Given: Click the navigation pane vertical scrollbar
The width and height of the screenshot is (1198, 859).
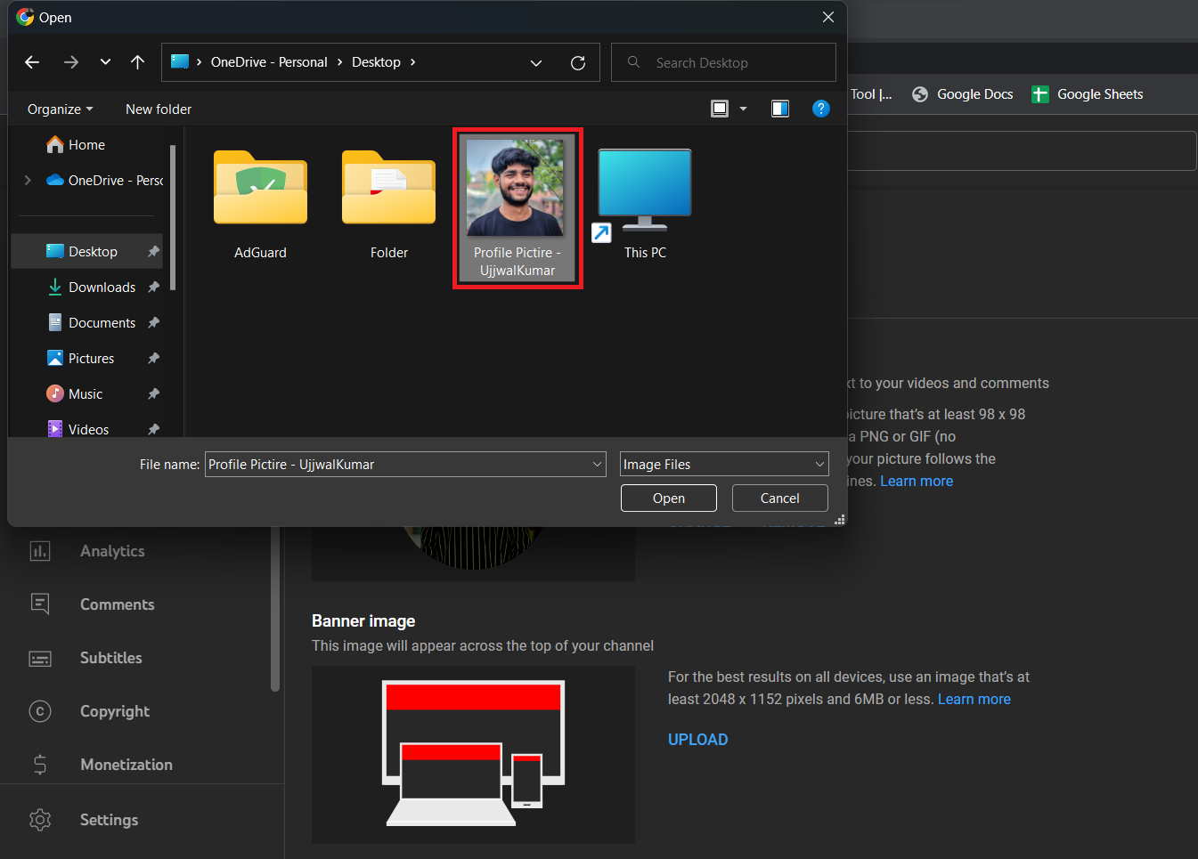Looking at the screenshot, I should click(173, 218).
